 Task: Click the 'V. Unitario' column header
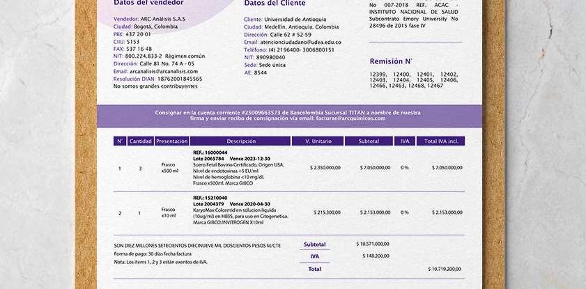pyautogui.click(x=318, y=141)
